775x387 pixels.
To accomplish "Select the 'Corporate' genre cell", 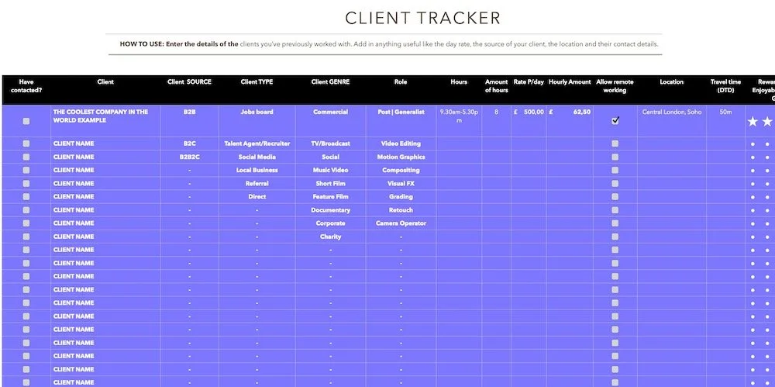I will (x=330, y=223).
